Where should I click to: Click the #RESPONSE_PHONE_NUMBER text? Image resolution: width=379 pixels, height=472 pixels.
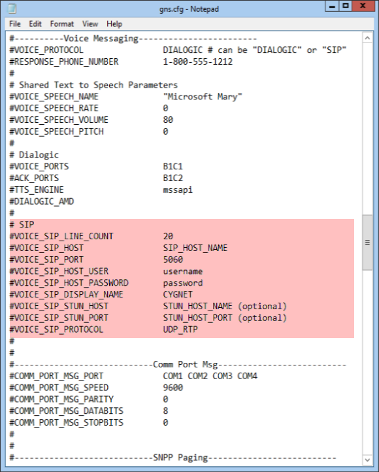[64, 61]
